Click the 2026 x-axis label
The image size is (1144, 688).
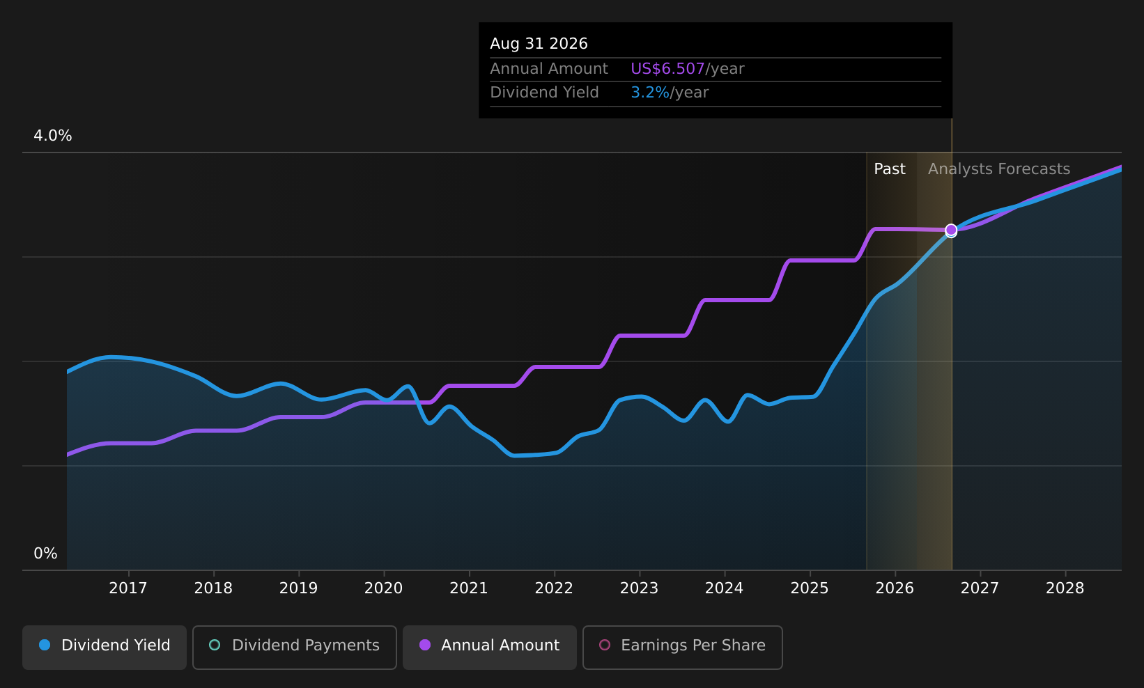point(895,588)
